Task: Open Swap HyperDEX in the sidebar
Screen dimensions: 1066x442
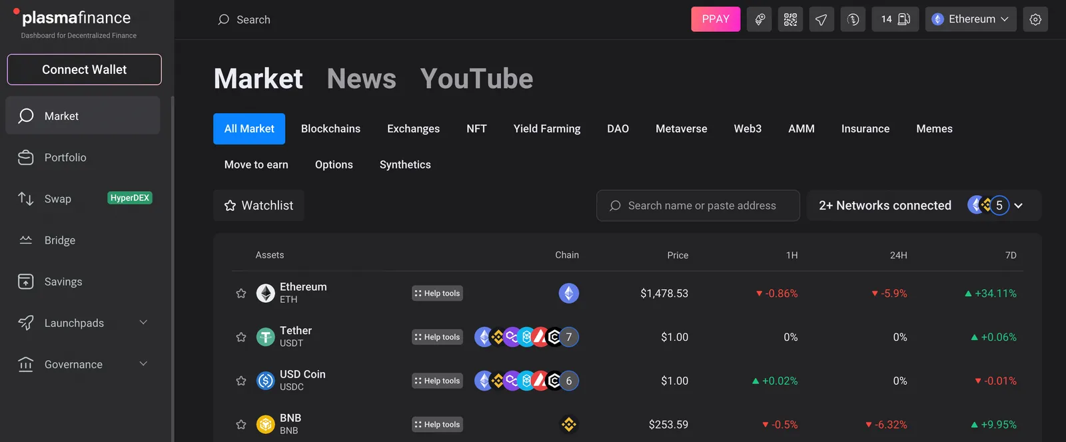Action: 83,198
